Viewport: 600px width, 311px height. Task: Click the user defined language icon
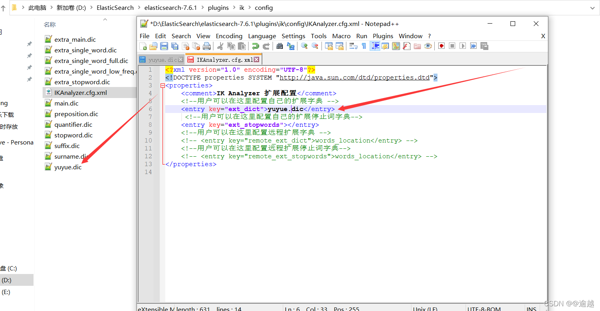385,46
